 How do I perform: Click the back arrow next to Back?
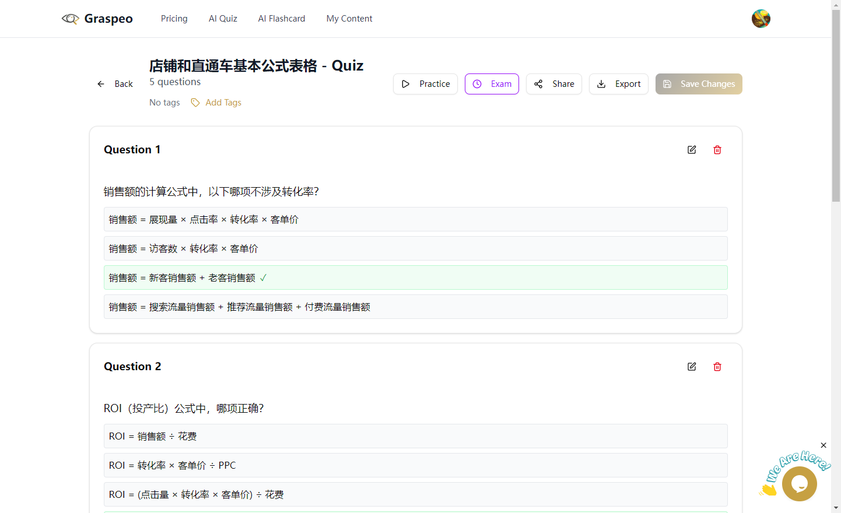click(100, 83)
